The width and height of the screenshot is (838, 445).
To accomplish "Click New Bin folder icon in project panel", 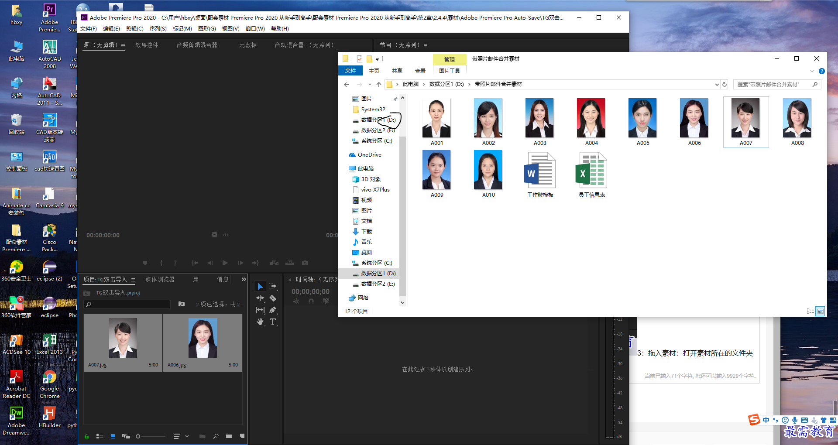I will pos(229,436).
